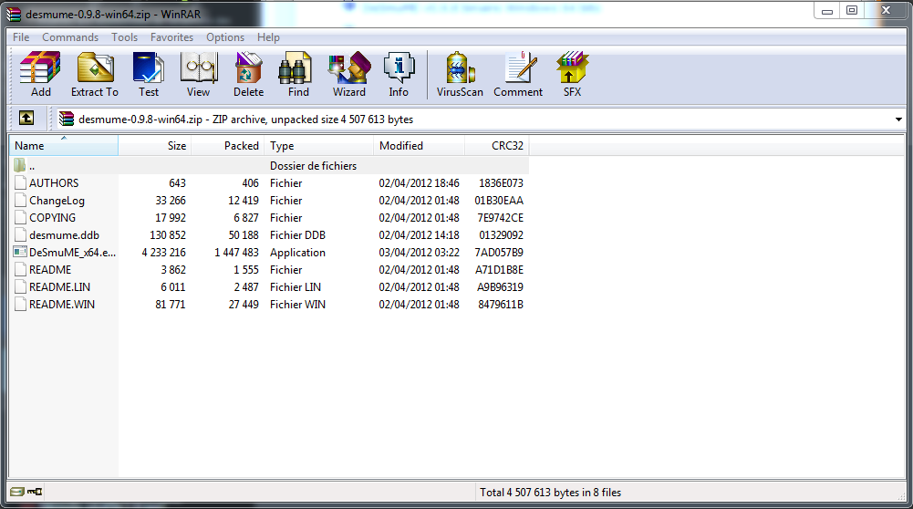Click packed value 6 827
The height and width of the screenshot is (509, 913).
pyautogui.click(x=246, y=218)
